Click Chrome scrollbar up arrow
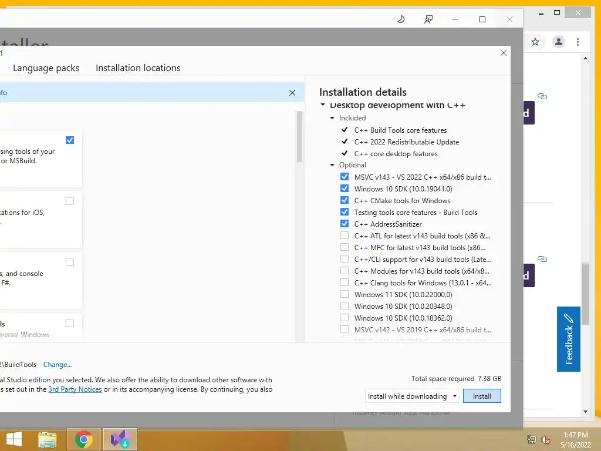Viewport: 601px width, 451px height. pyautogui.click(x=585, y=58)
